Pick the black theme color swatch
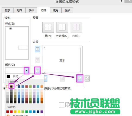 (11, 87)
